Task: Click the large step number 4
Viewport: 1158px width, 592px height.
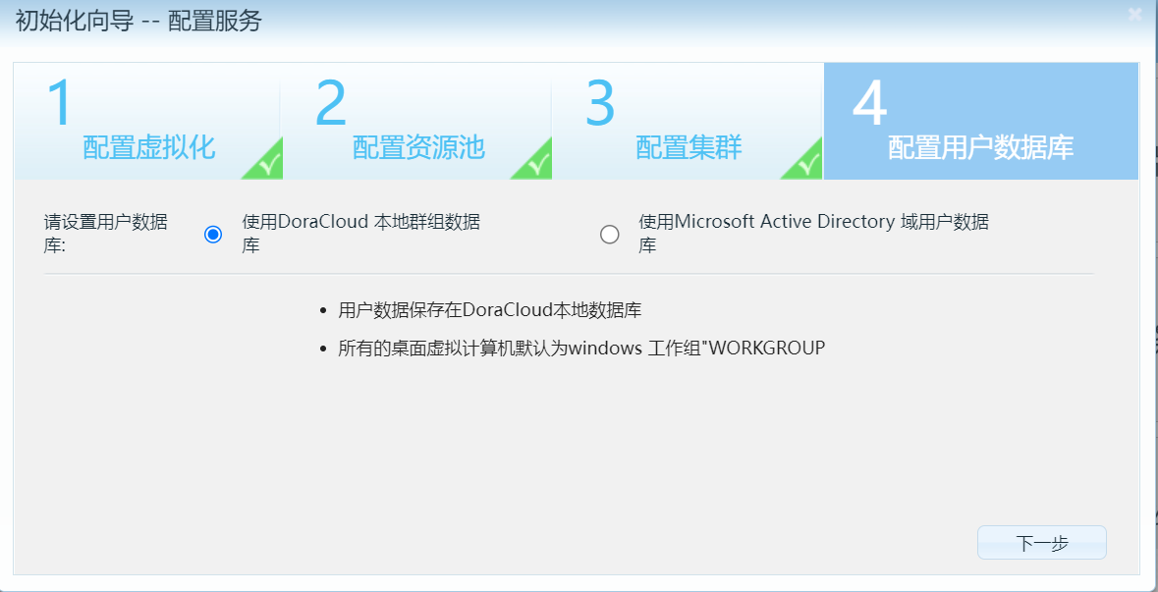Action: (870, 103)
